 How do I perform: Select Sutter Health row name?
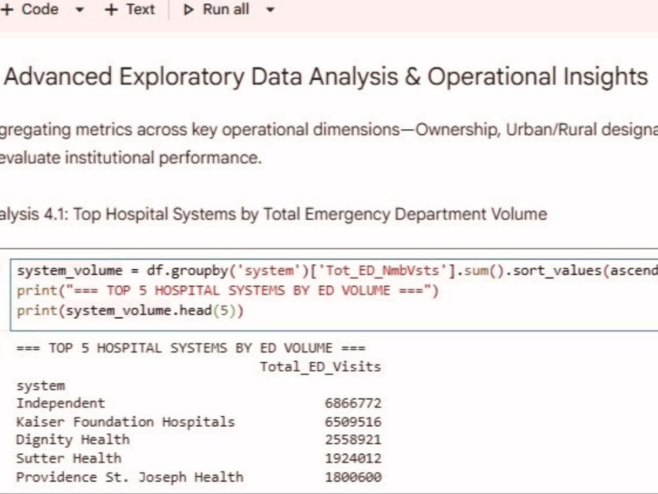[x=69, y=458]
